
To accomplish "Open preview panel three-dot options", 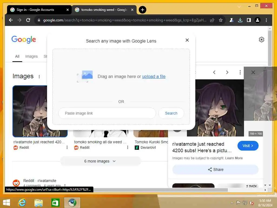I will point(240,72).
